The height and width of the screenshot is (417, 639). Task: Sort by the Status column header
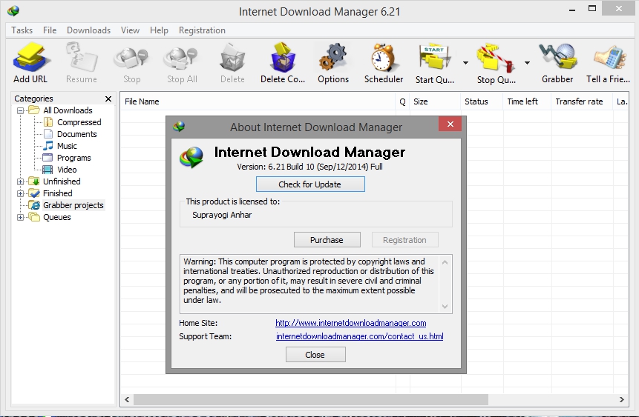click(482, 101)
